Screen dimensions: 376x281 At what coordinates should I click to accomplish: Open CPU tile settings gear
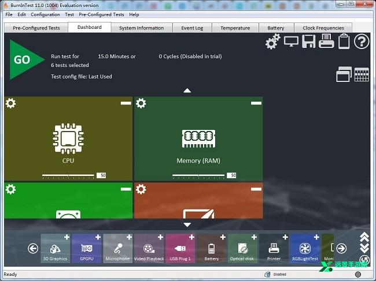(x=10, y=103)
